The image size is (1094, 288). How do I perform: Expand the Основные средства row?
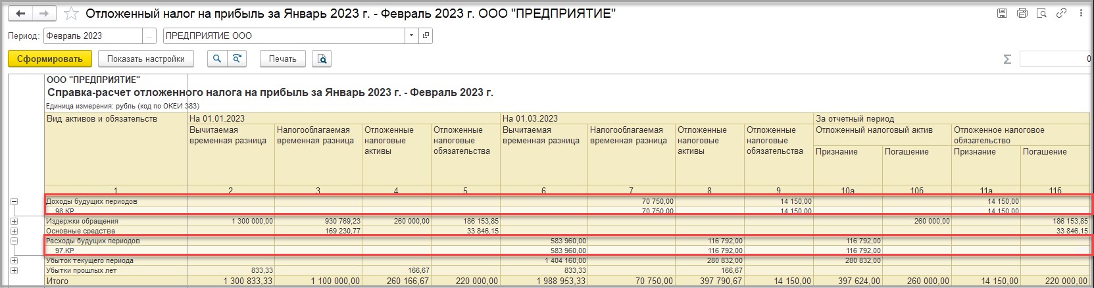click(x=14, y=231)
